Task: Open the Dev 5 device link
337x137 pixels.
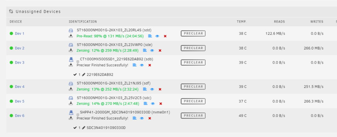Action: 20,101
